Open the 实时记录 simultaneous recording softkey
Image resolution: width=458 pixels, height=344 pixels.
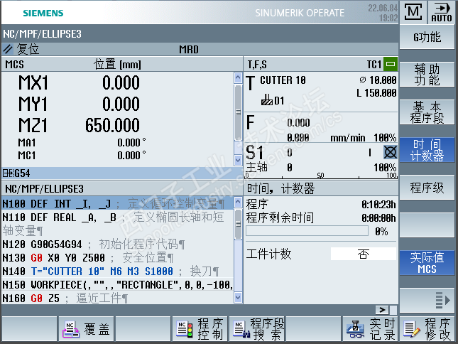pos(370,329)
